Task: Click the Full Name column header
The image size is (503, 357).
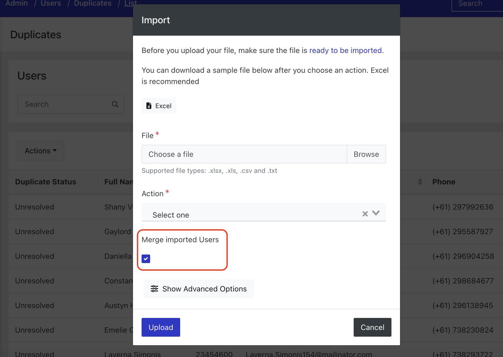Action: coord(119,182)
